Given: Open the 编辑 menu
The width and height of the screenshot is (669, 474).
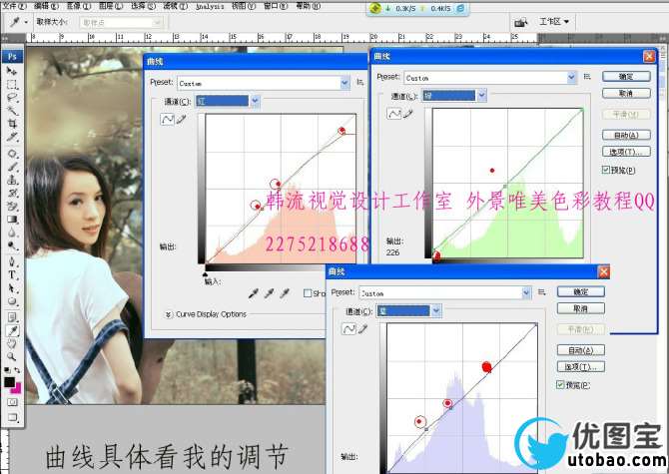Looking at the screenshot, I should [46, 6].
